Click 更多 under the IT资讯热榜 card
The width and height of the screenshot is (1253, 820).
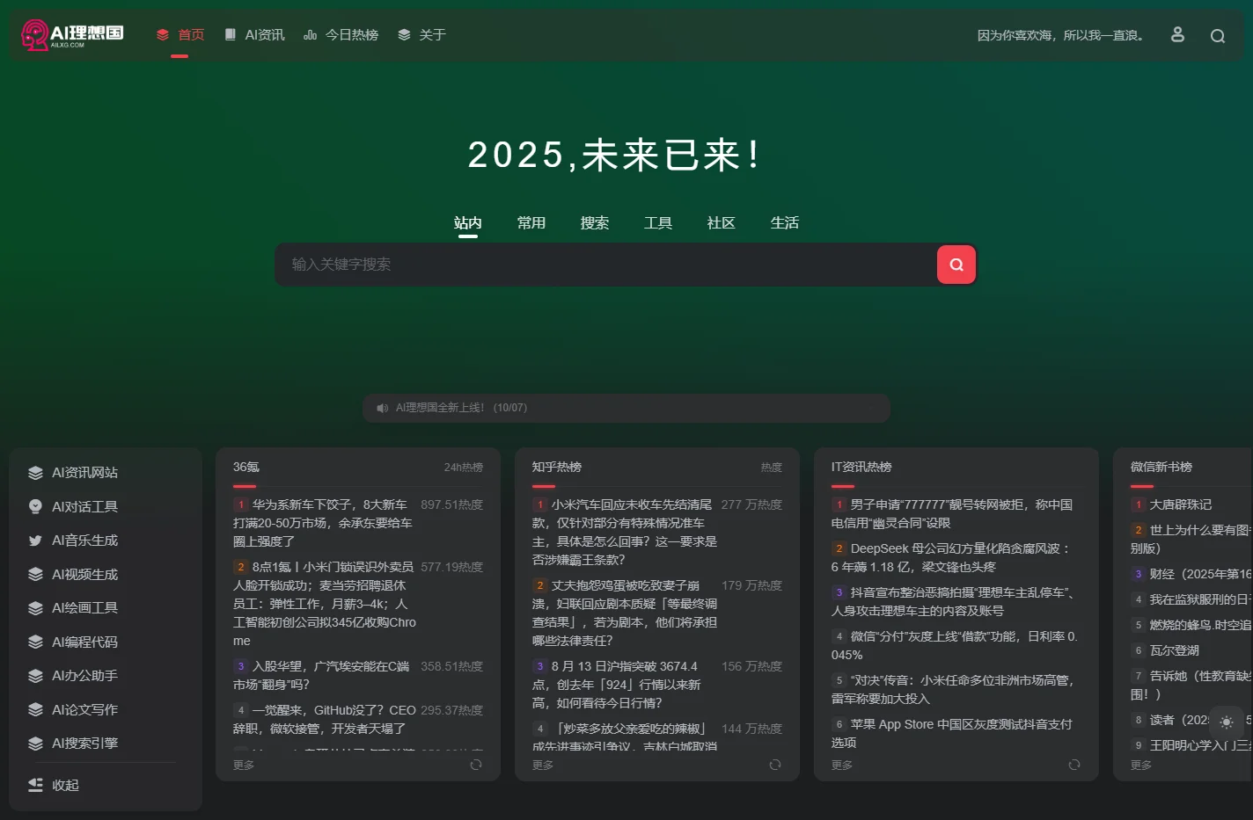coord(842,766)
